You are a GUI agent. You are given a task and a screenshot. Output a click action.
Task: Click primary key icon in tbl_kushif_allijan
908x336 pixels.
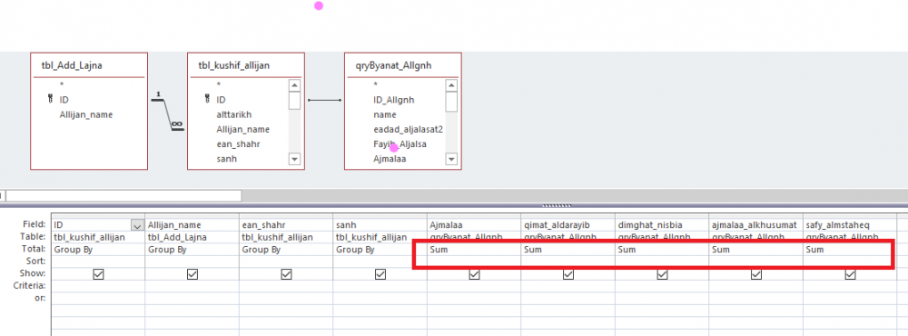pyautogui.click(x=207, y=100)
